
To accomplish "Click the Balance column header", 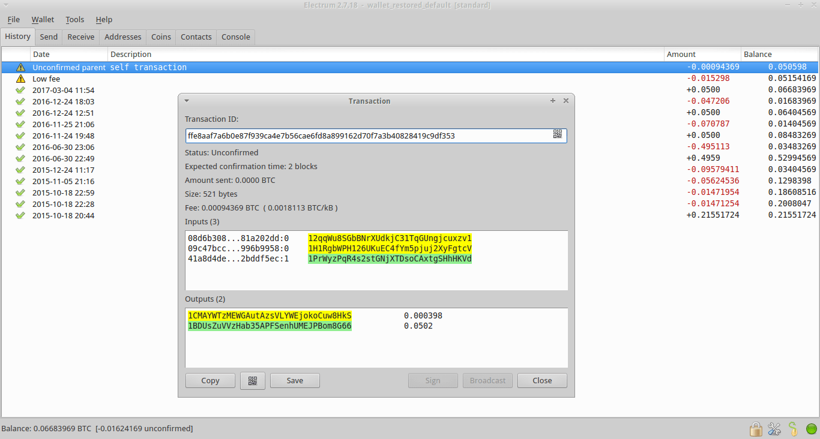I will point(780,54).
